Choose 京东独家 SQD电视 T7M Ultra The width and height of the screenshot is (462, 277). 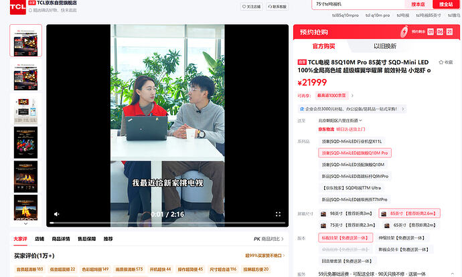point(351,188)
